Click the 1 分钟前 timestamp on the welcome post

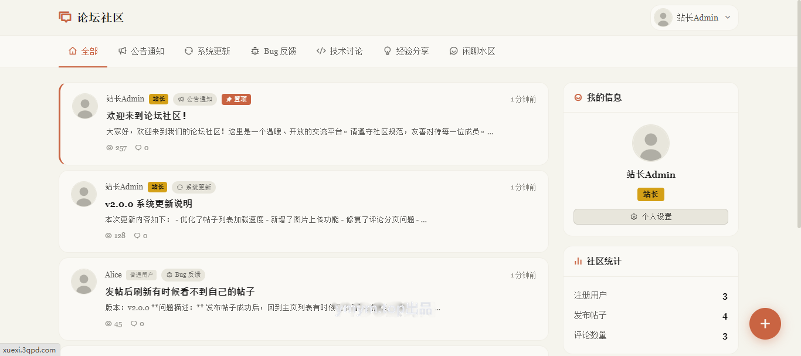point(523,99)
